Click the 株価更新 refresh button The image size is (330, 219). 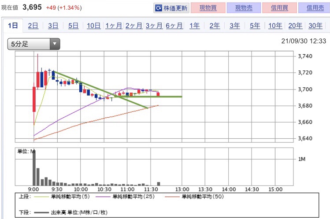[171, 8]
